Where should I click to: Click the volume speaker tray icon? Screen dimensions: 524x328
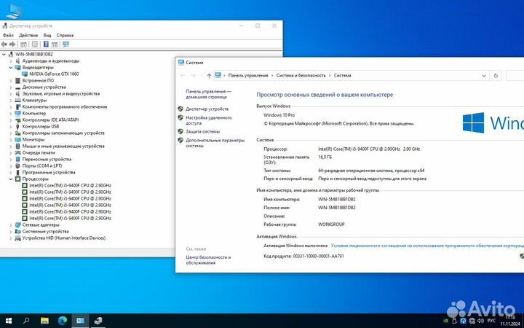click(481, 321)
